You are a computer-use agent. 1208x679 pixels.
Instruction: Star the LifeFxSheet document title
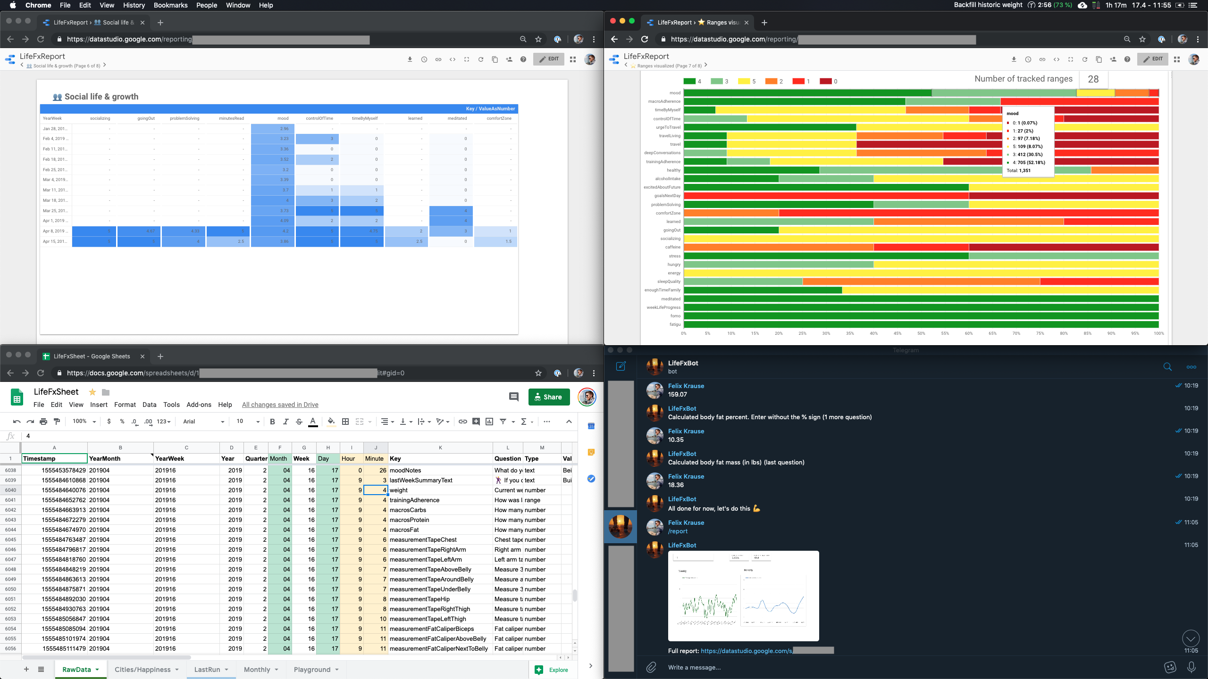[92, 392]
